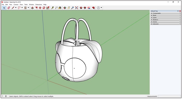Choose the Move tool

tap(40, 8)
